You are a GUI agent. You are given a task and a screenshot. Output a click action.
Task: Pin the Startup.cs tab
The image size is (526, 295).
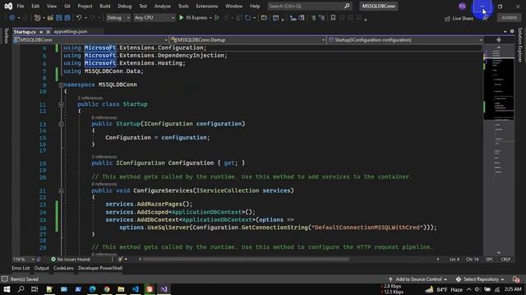click(41, 32)
